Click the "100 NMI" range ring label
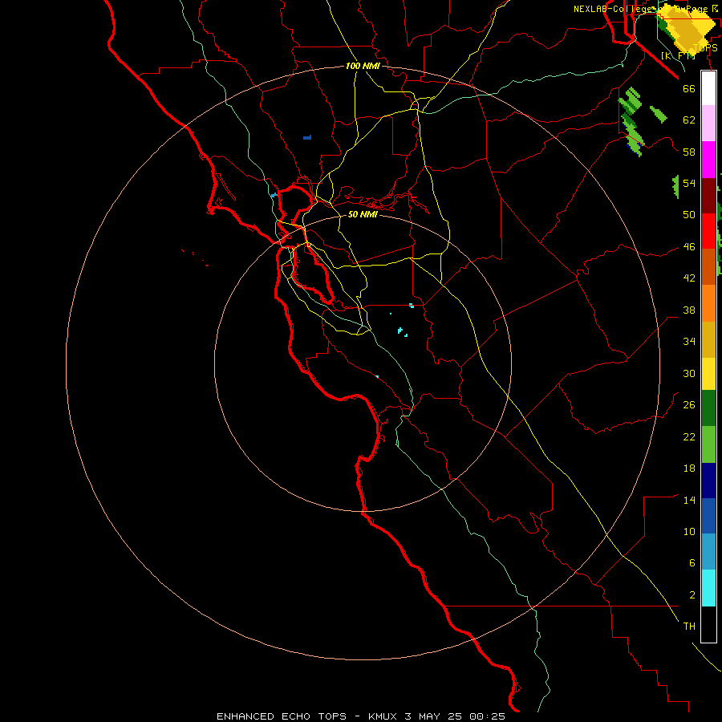Screen dimensions: 722x722 (x=363, y=66)
